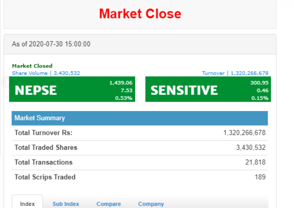Select the Total Turnover Rs row
Viewport: 294px width, 208px height.
[x=140, y=133]
